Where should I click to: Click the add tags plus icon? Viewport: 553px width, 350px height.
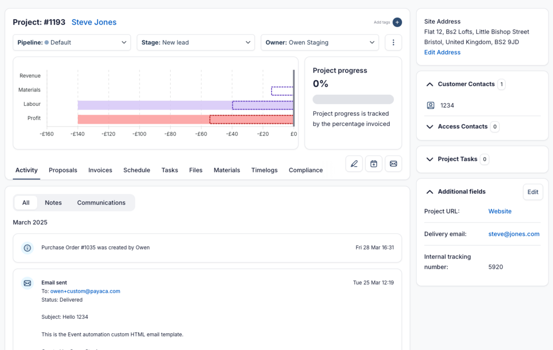[397, 22]
